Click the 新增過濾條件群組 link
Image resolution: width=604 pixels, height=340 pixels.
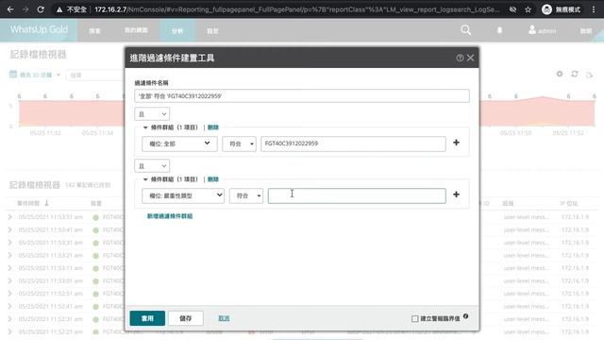click(x=170, y=216)
